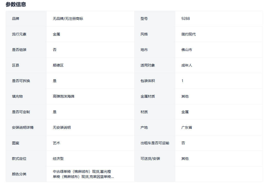The image size is (265, 183).
Task: Click the 适用对象 value 成年人
Action: [187, 65]
